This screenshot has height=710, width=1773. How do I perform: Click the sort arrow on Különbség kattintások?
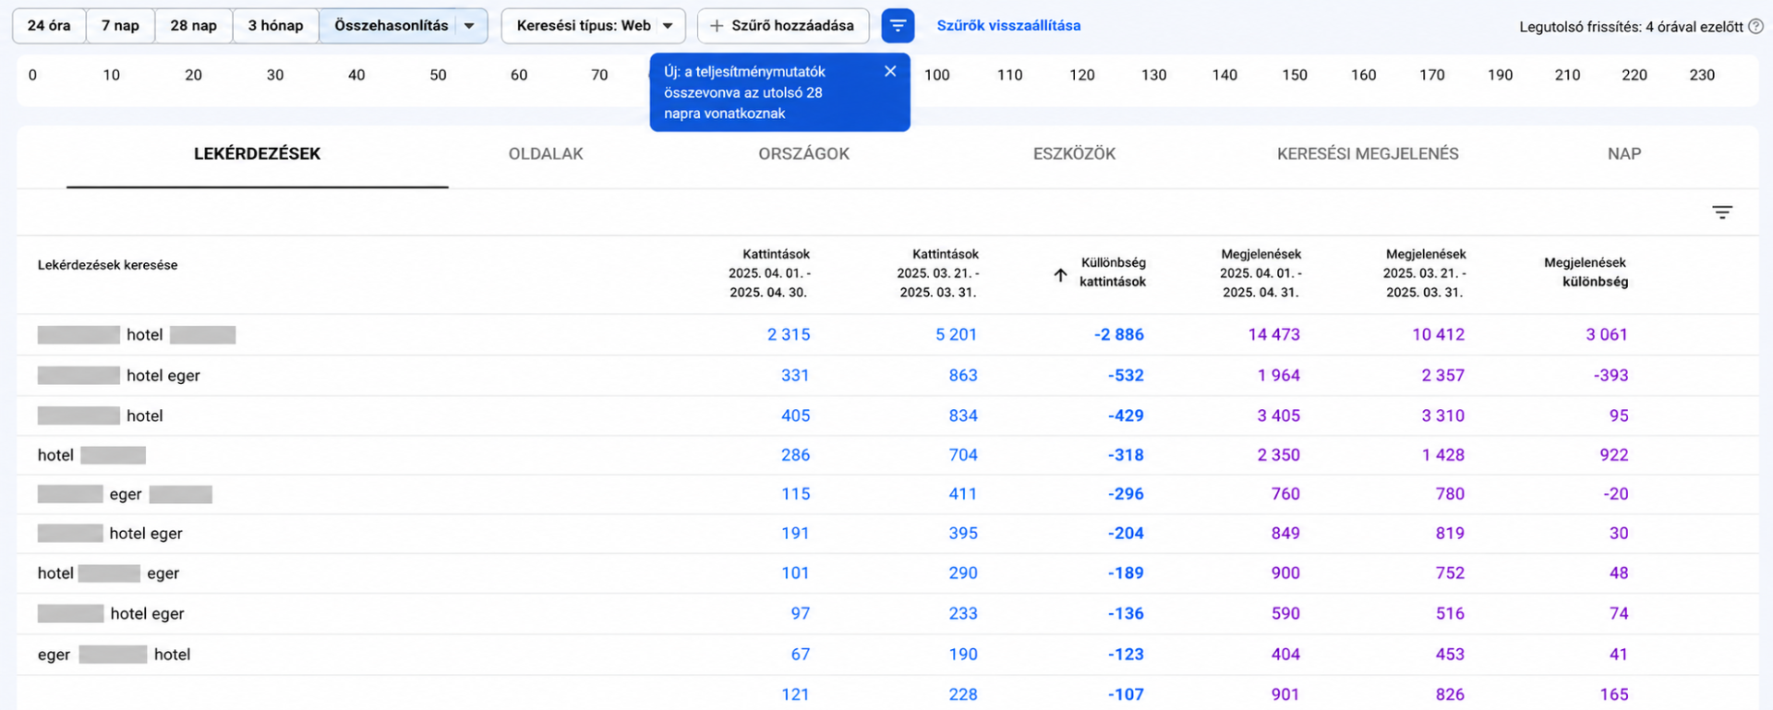click(x=1060, y=274)
